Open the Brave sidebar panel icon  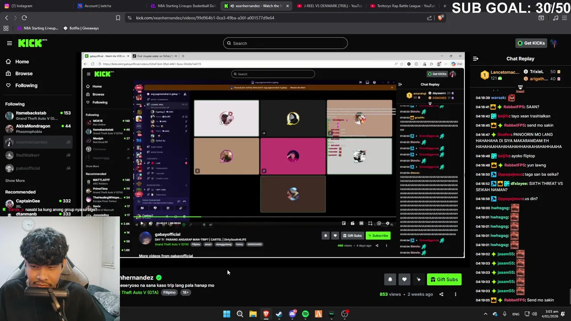point(541,18)
